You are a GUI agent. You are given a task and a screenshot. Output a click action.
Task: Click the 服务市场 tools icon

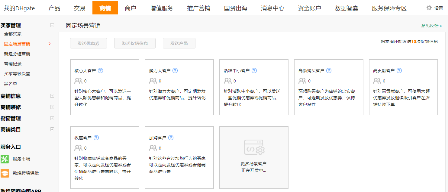(x=5, y=159)
